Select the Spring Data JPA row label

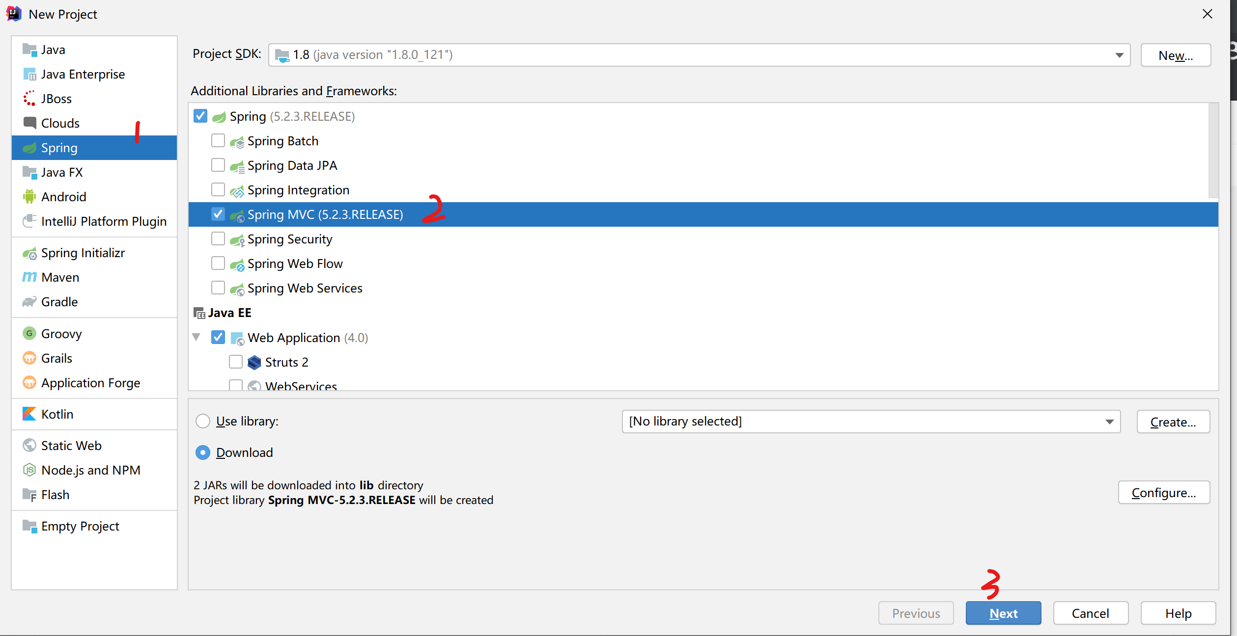pos(292,165)
